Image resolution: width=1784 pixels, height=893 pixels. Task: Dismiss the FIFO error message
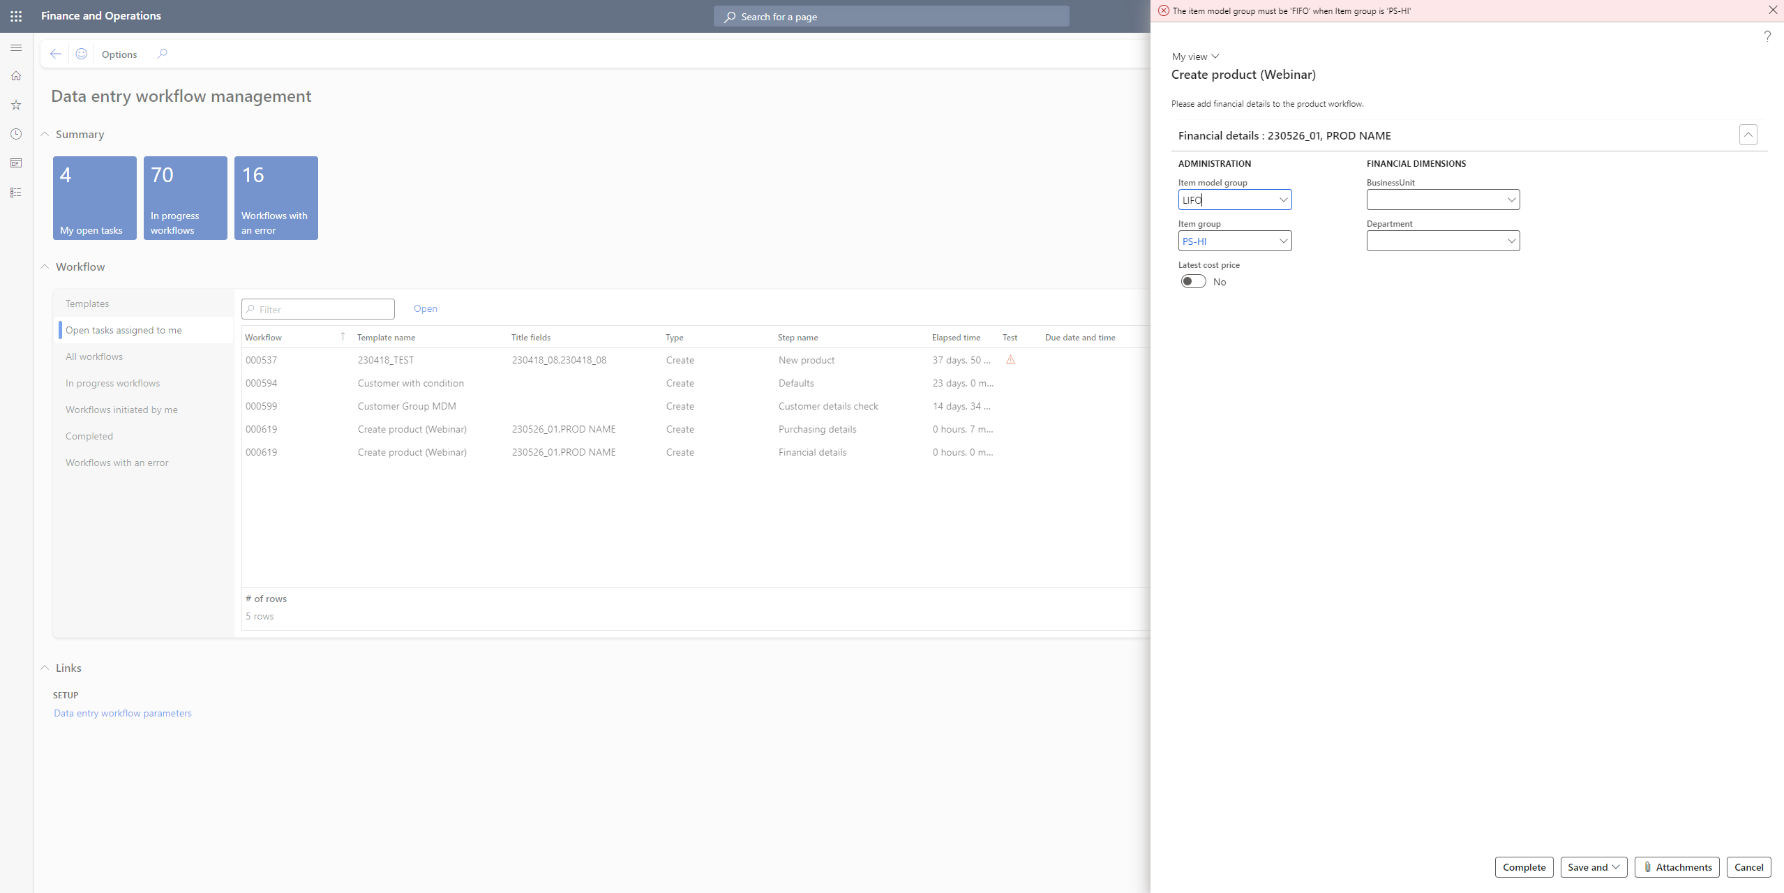coord(1773,10)
